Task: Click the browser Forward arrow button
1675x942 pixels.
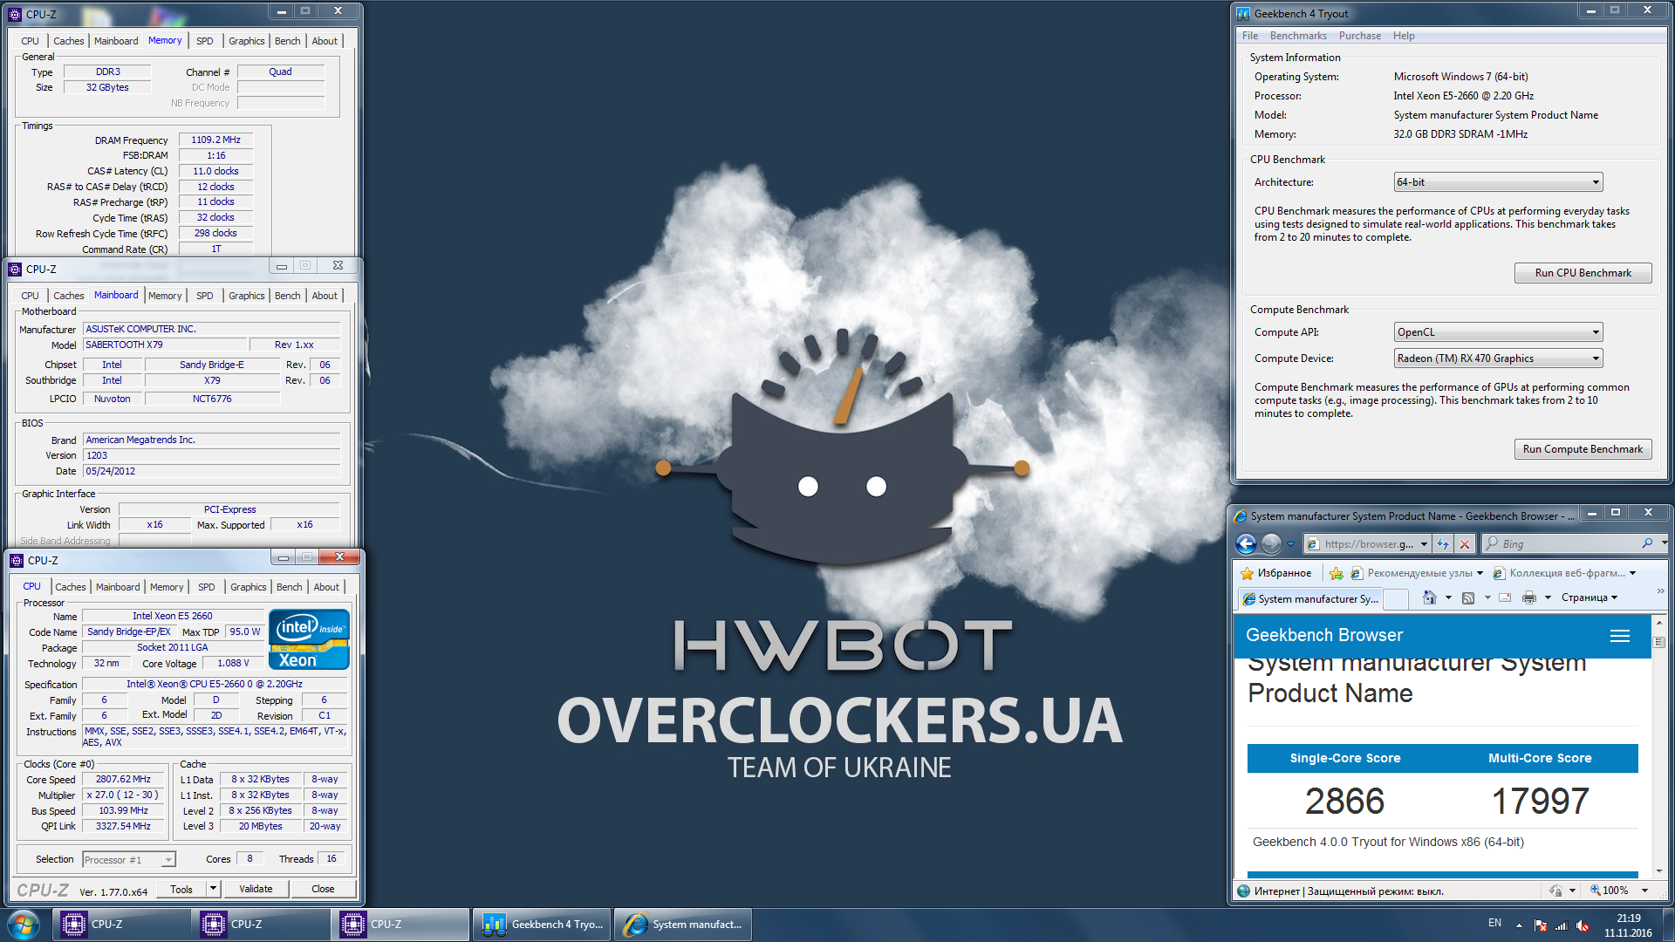Action: click(1271, 543)
